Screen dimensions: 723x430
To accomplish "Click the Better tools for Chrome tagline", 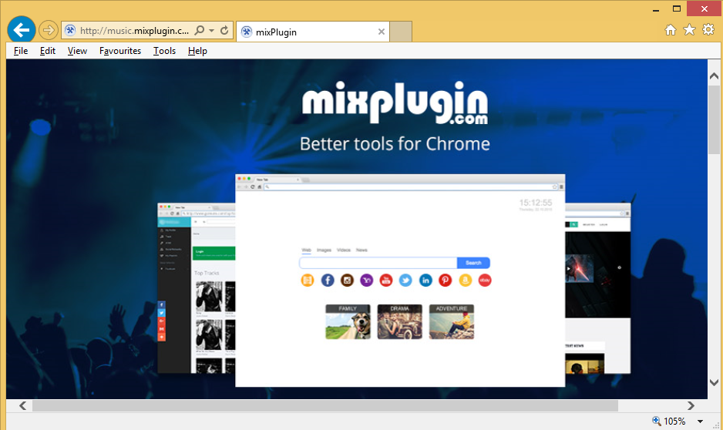I will [x=395, y=144].
